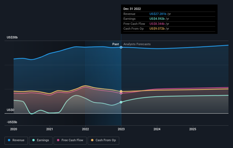Click the teal Earnings data point marker

point(121,102)
